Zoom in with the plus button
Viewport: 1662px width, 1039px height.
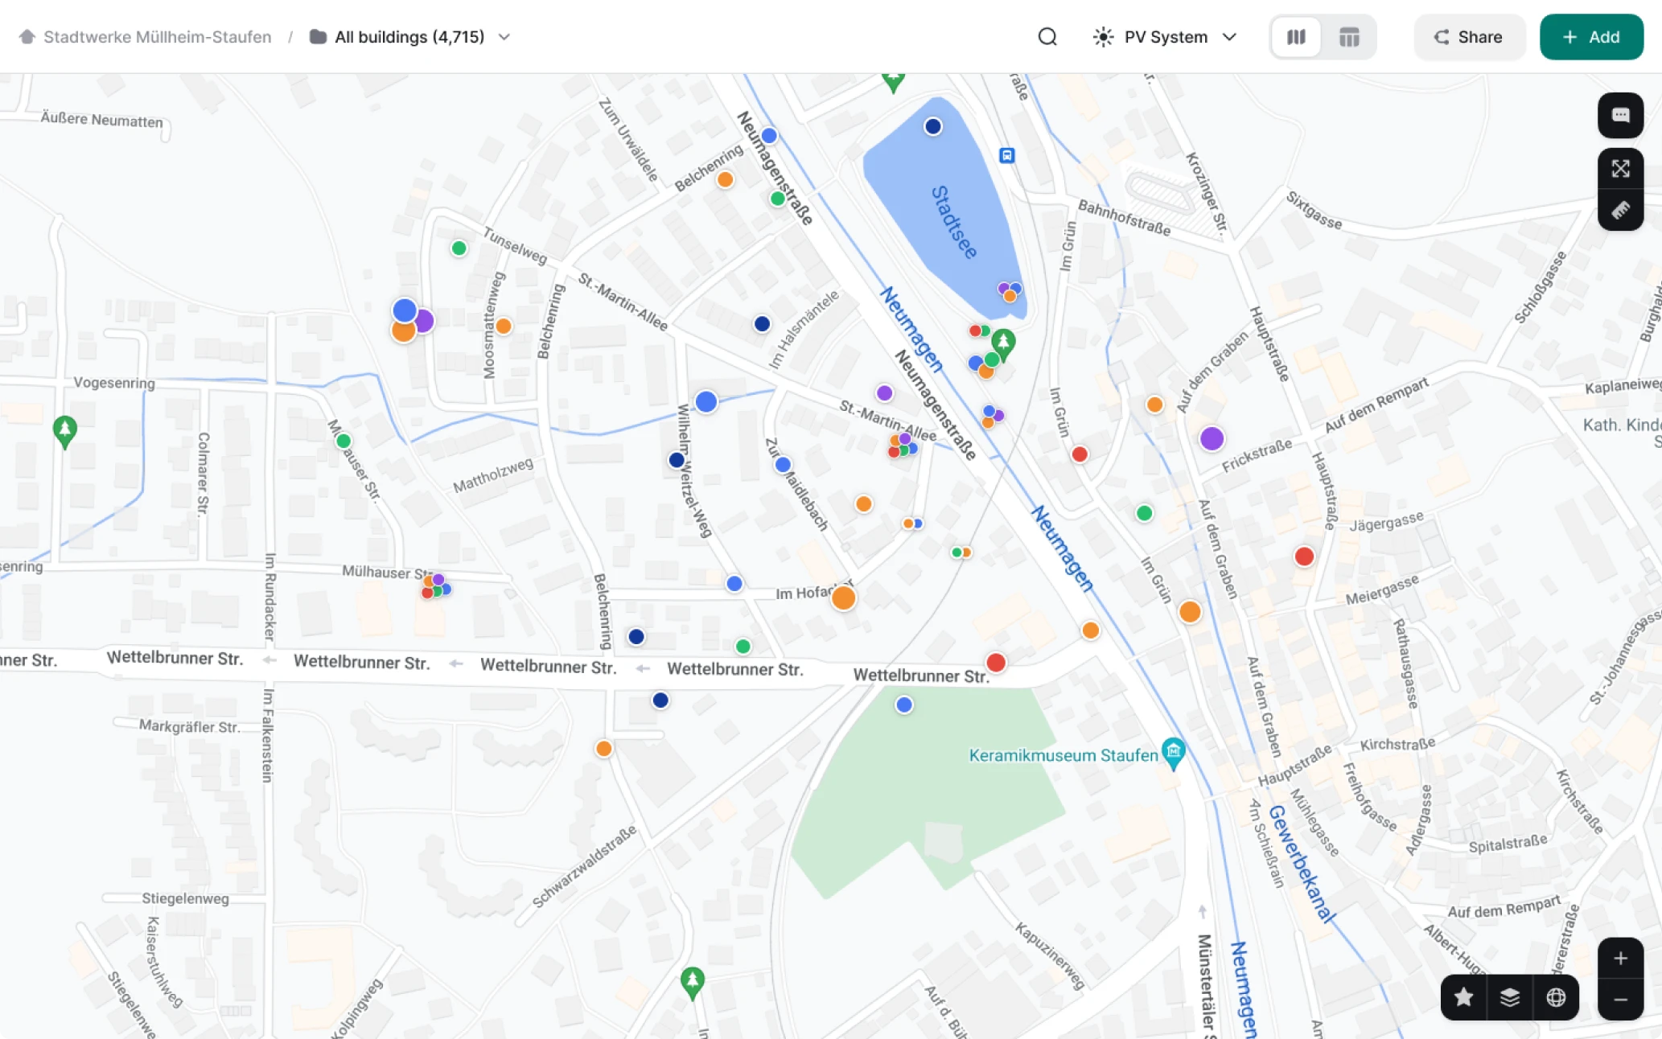tap(1620, 959)
